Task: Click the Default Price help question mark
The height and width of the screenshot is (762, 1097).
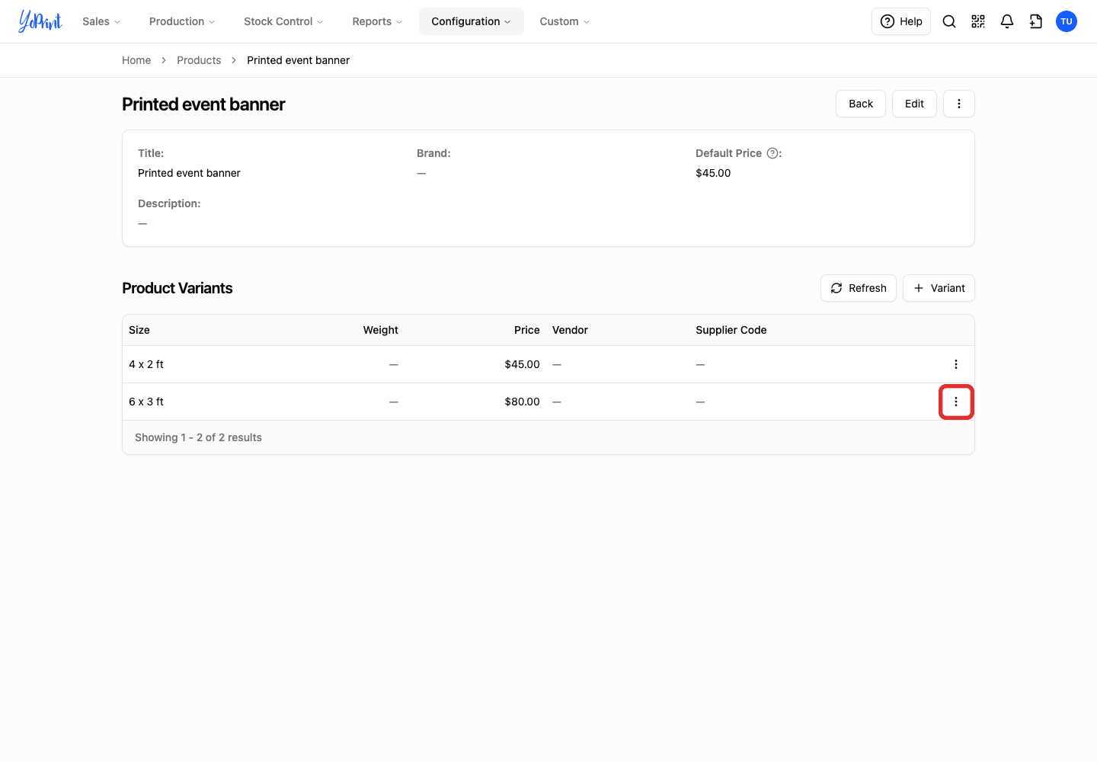Action: [772, 153]
